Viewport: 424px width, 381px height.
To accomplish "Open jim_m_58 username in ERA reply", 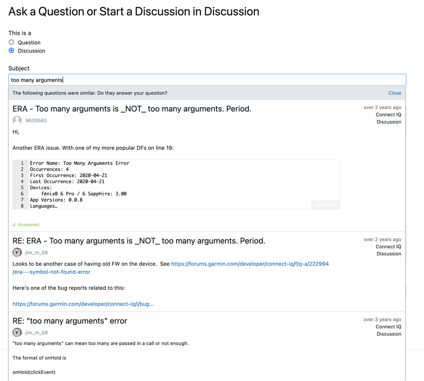I will 36,252.
